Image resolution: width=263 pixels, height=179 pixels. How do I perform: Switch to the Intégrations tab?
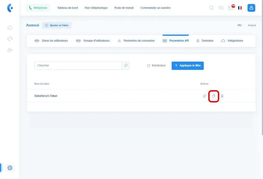click(x=232, y=41)
